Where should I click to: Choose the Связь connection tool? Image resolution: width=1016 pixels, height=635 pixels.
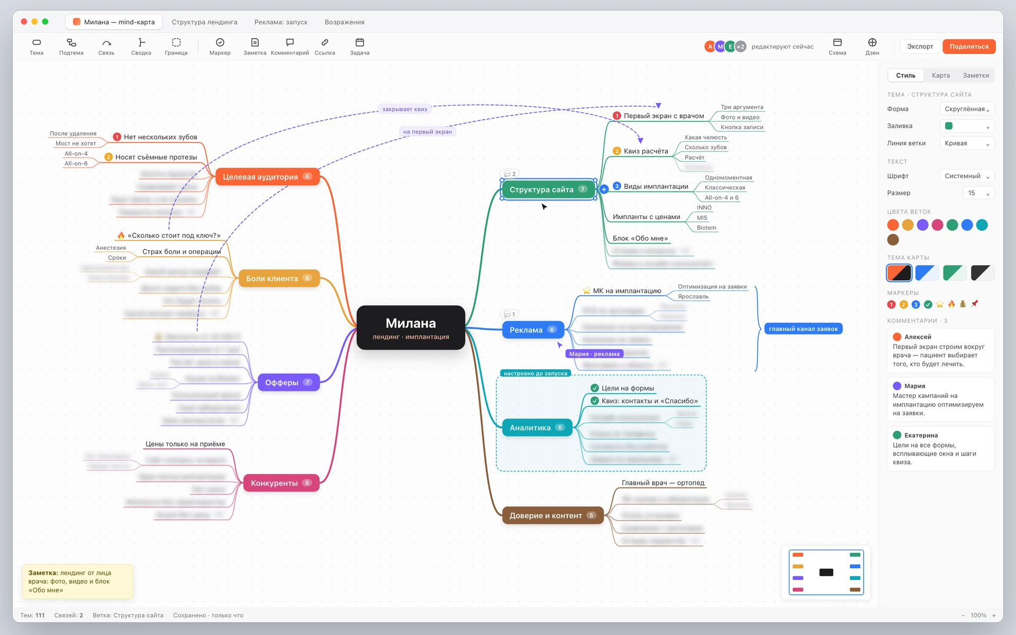tap(106, 47)
